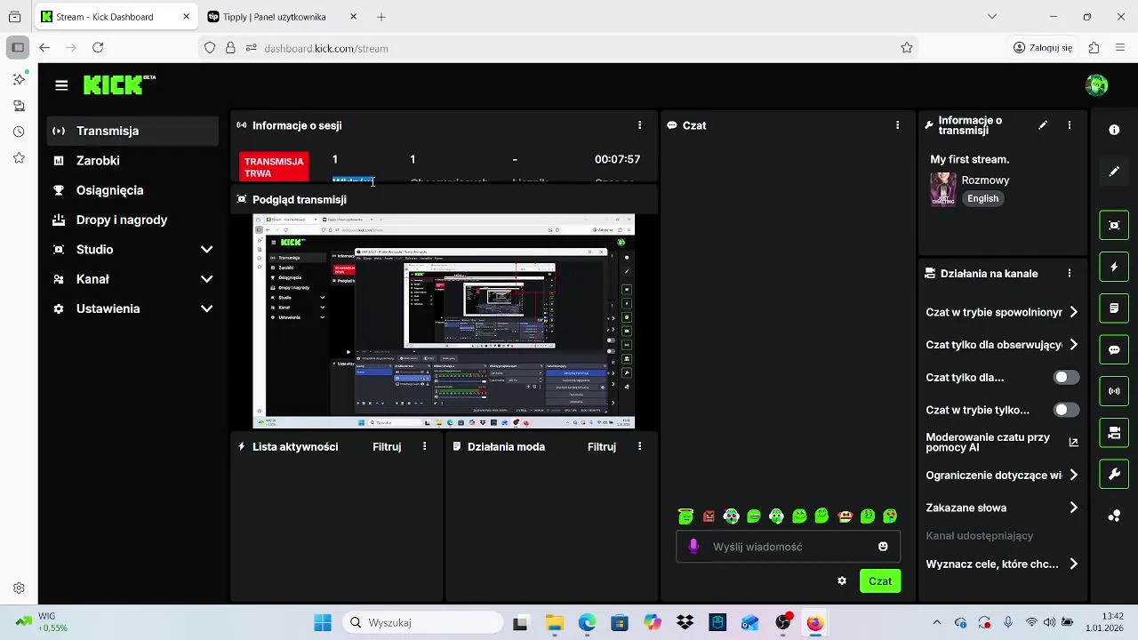Open the info icon in the right rail
Viewport: 1138px width, 640px height.
click(1114, 130)
